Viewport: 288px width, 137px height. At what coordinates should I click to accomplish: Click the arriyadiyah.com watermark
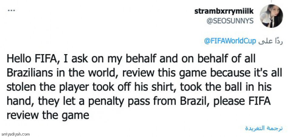pos(15,134)
